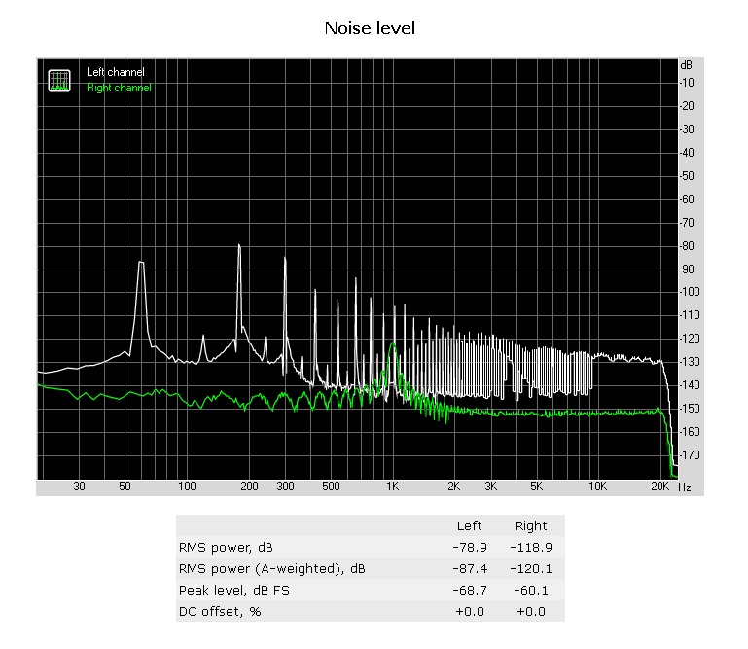Click the 'Noise level' title

[x=370, y=28]
